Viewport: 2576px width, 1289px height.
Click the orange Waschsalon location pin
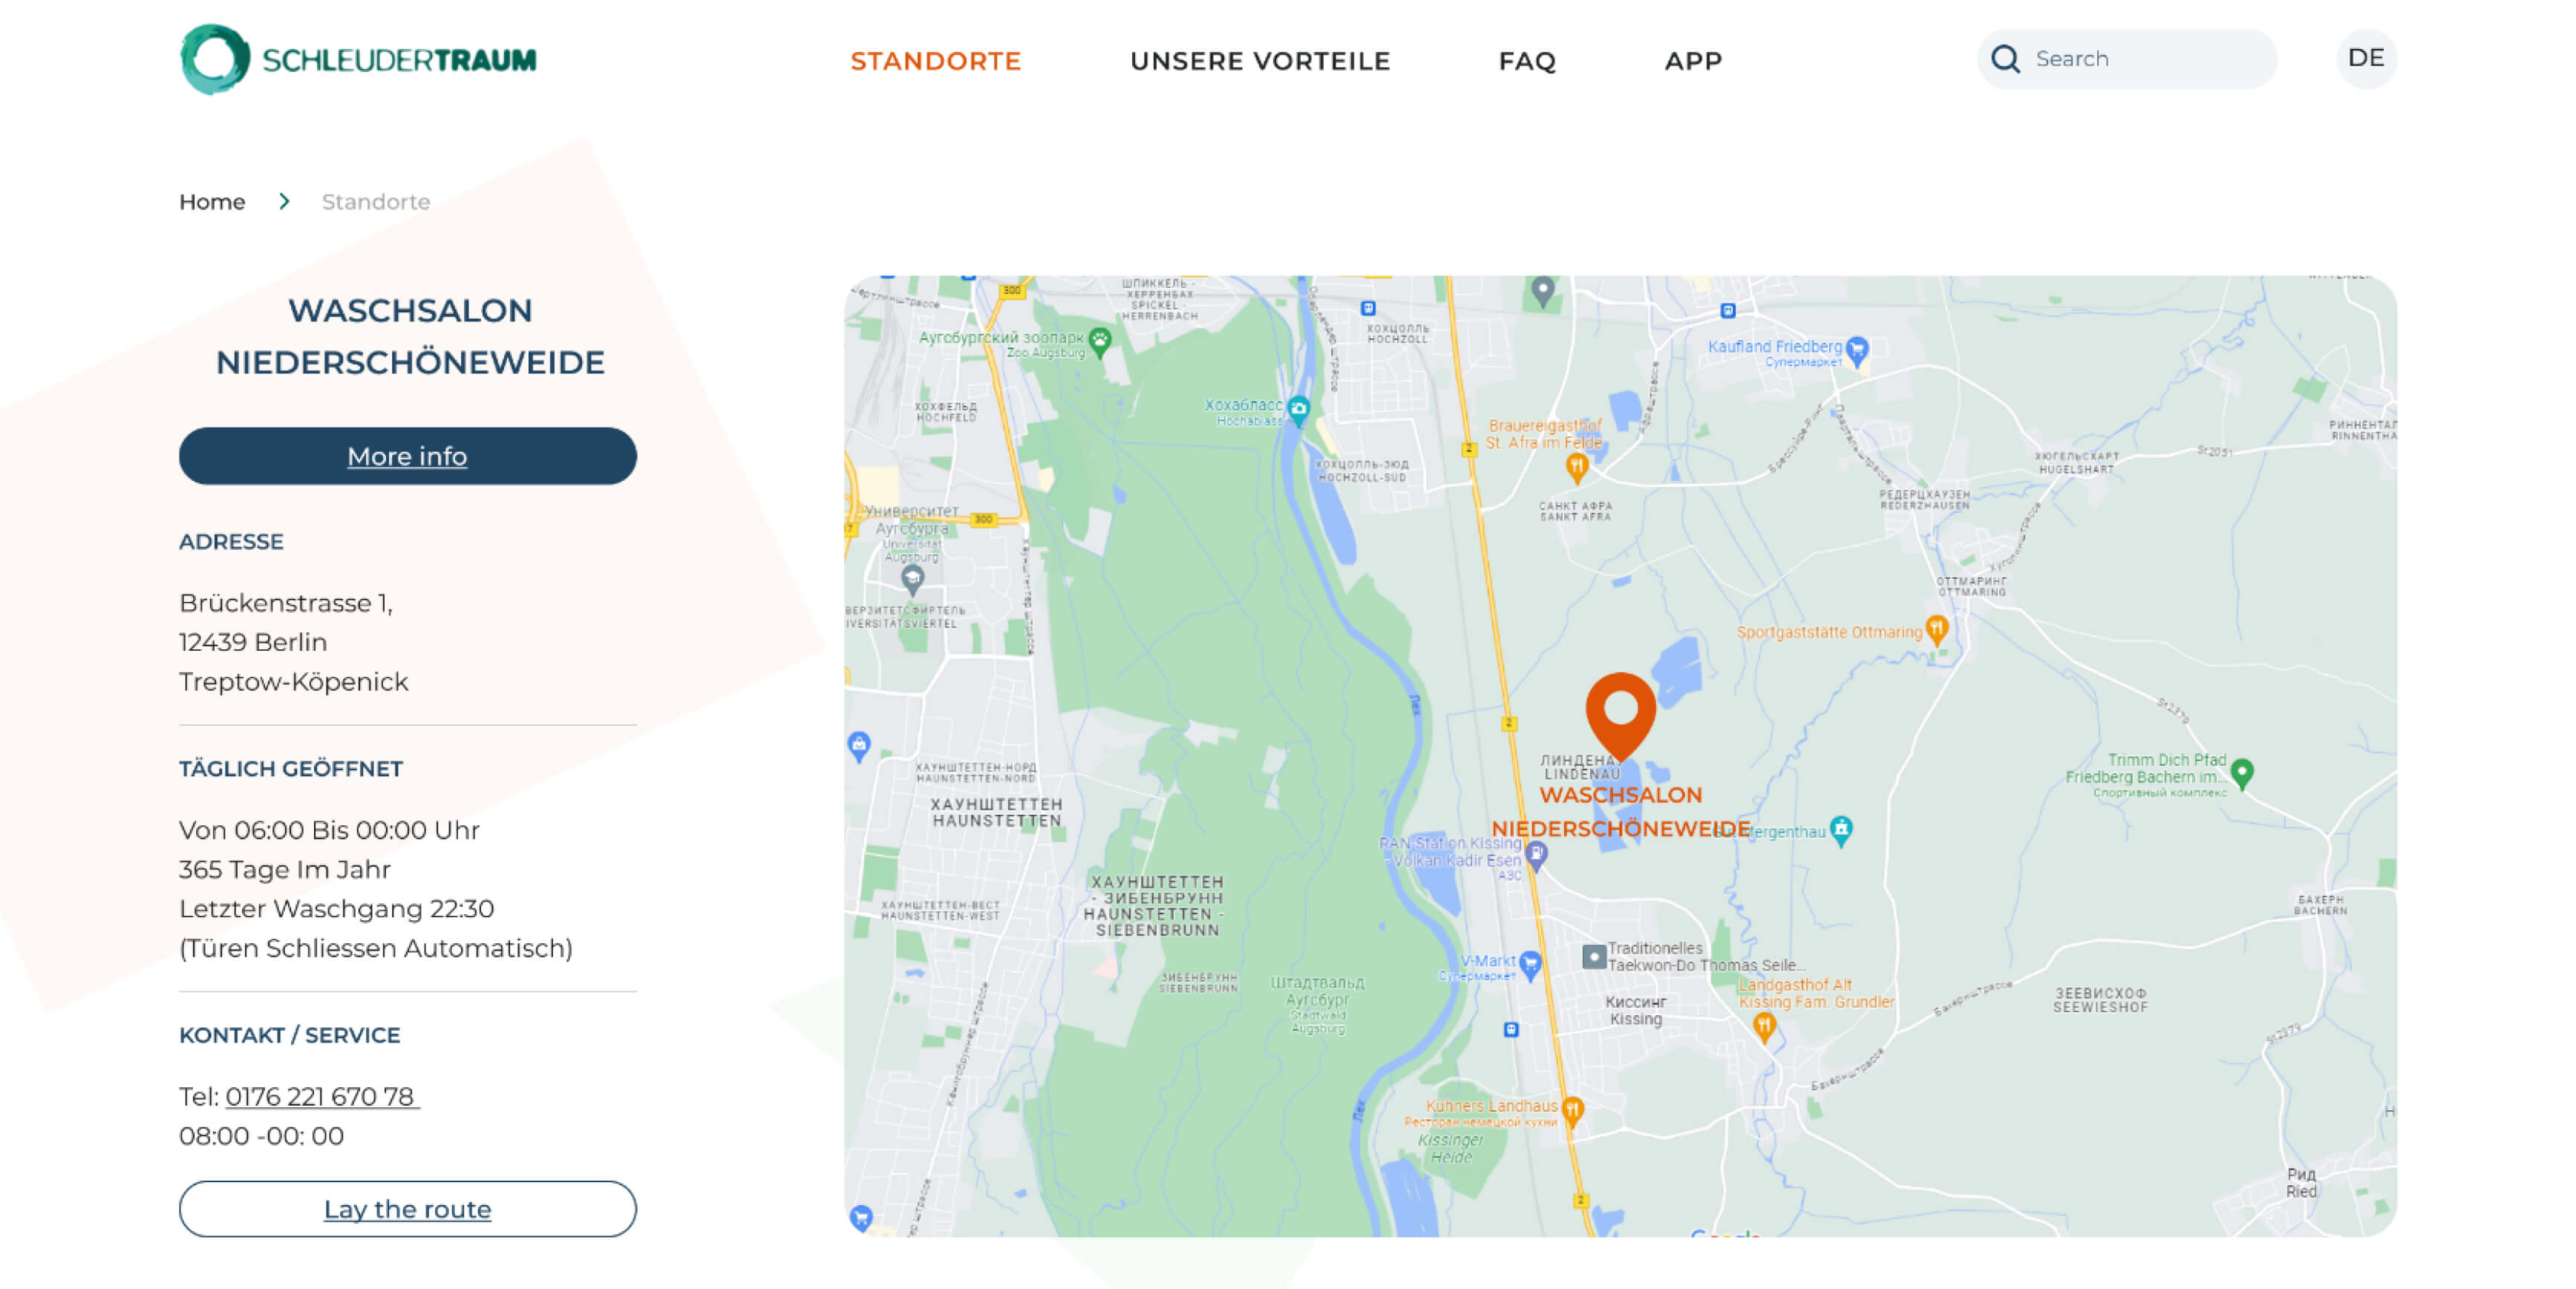1620,714
